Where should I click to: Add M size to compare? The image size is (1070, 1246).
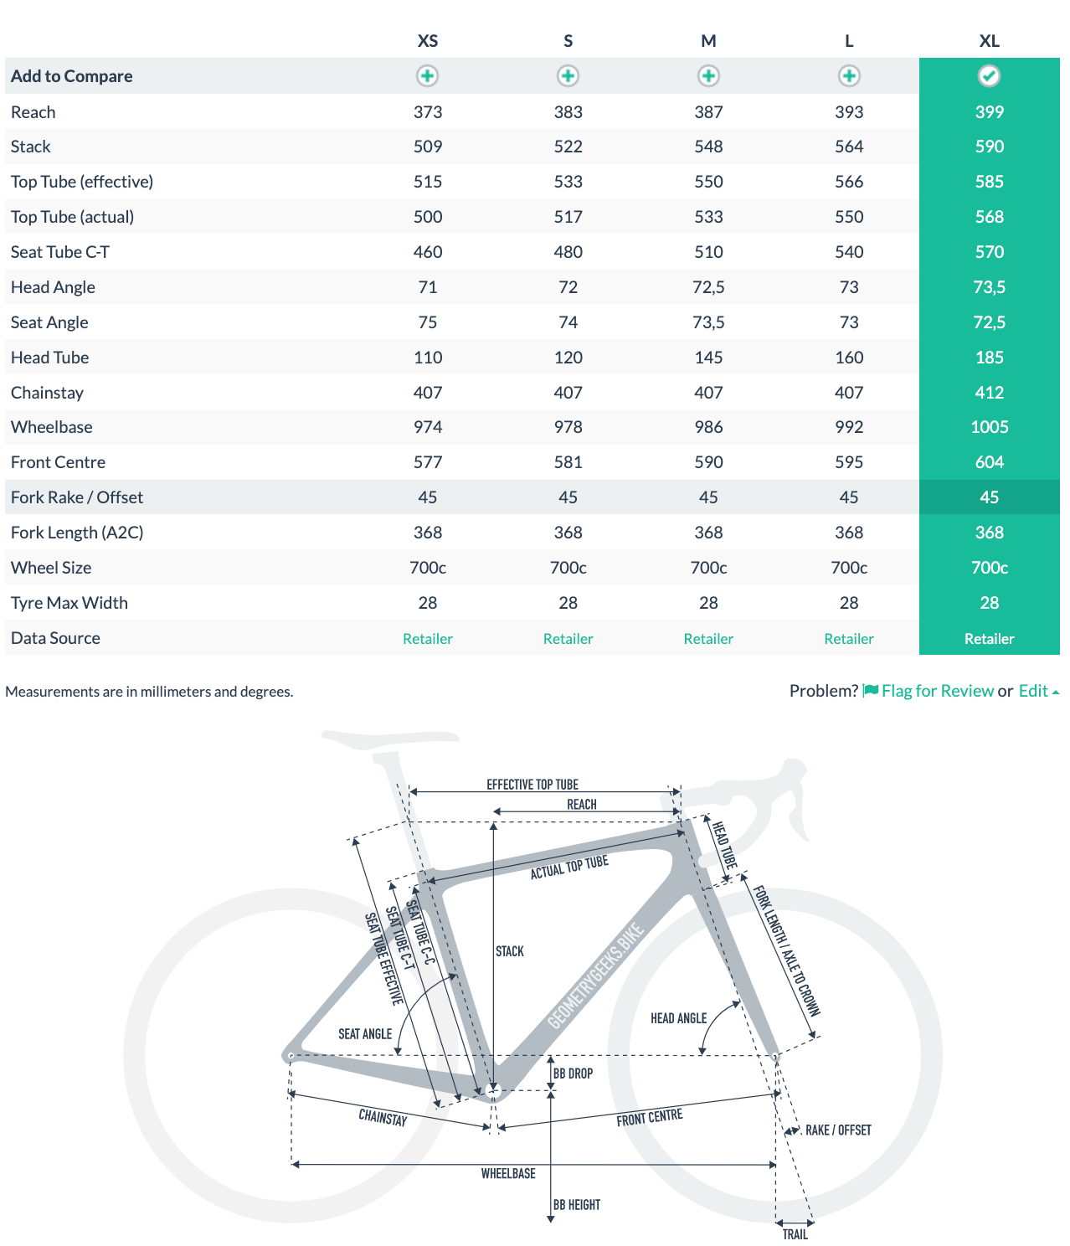(x=708, y=76)
